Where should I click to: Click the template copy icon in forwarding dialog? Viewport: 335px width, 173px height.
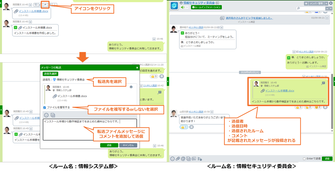tap(53, 115)
